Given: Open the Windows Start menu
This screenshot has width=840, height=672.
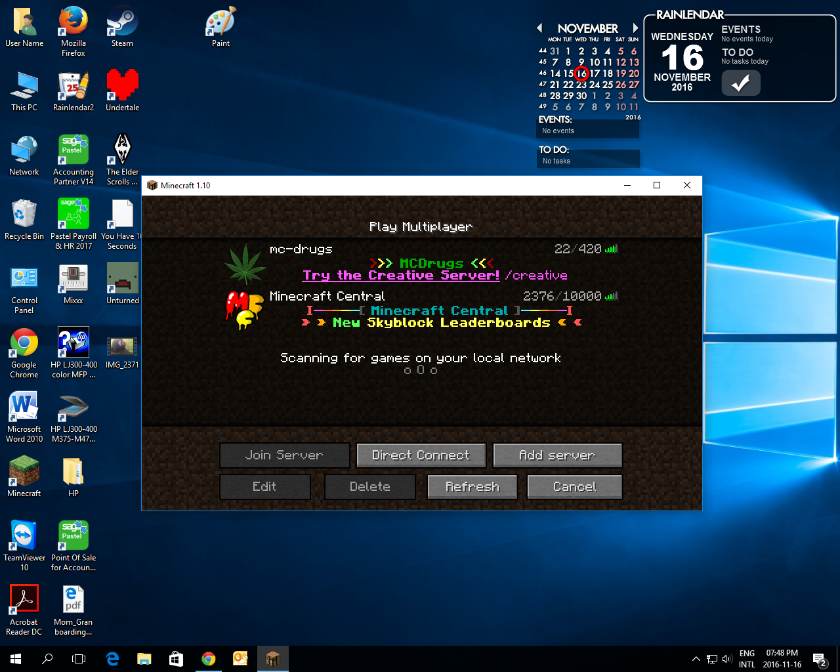Looking at the screenshot, I should click(x=16, y=659).
